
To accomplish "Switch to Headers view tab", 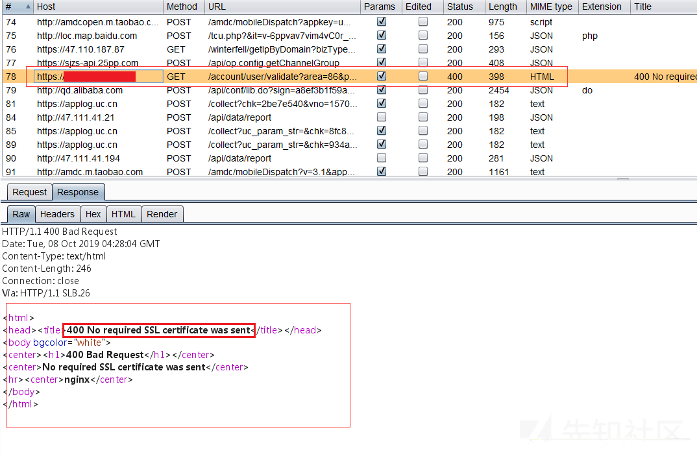I will [x=57, y=214].
